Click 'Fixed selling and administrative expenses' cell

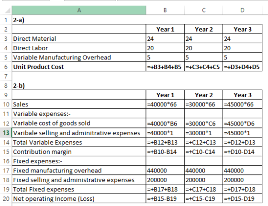tap(79, 180)
